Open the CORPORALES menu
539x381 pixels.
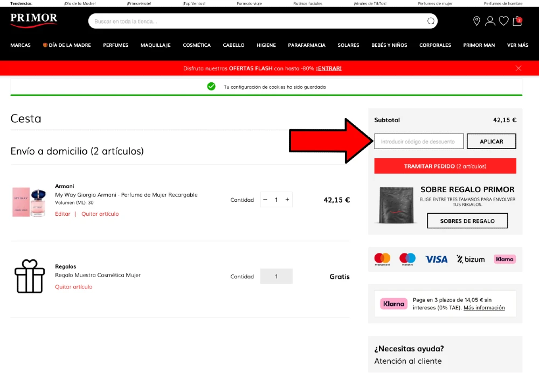pos(435,45)
